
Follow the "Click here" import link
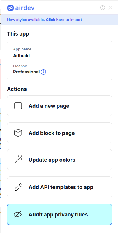[x=55, y=20]
